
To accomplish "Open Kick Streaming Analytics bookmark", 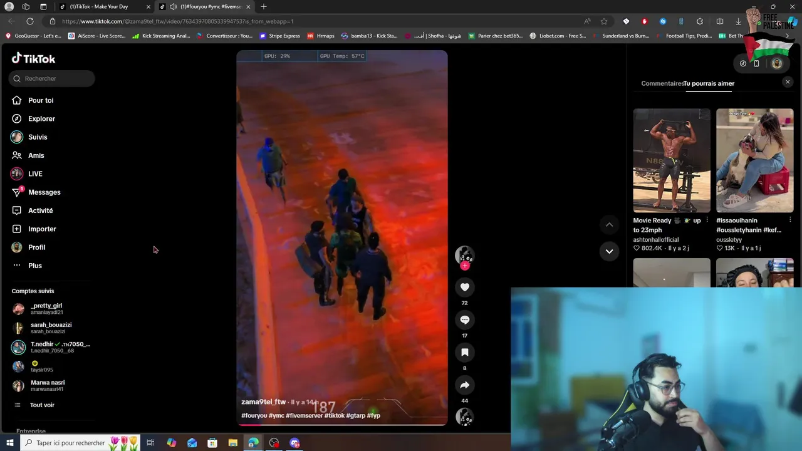I will (162, 36).
